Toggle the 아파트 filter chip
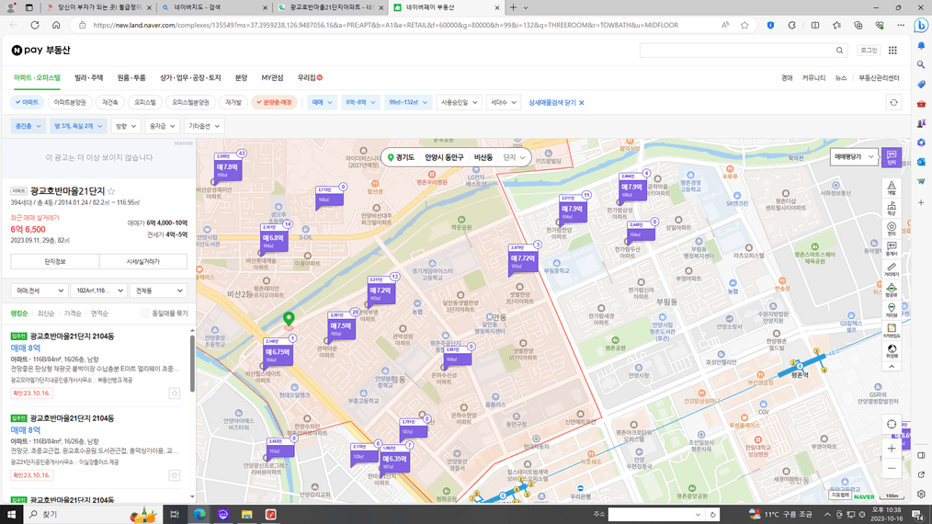The height and width of the screenshot is (524, 932). (28, 102)
